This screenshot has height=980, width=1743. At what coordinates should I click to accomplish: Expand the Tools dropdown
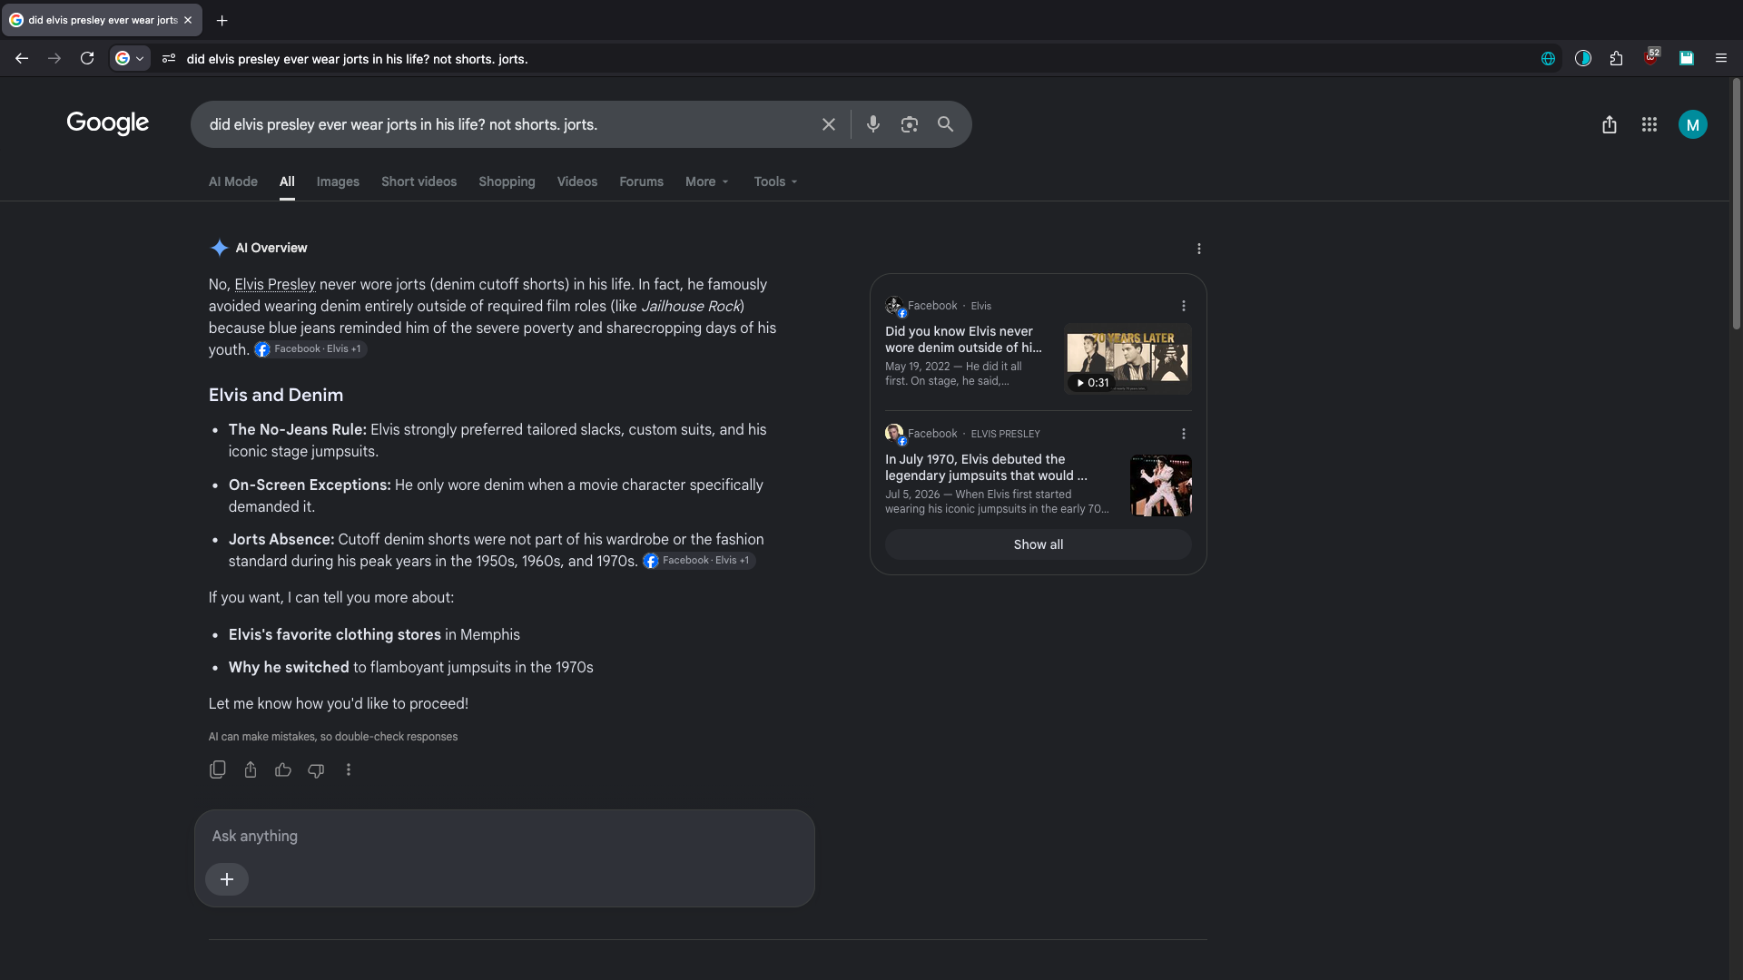(775, 181)
